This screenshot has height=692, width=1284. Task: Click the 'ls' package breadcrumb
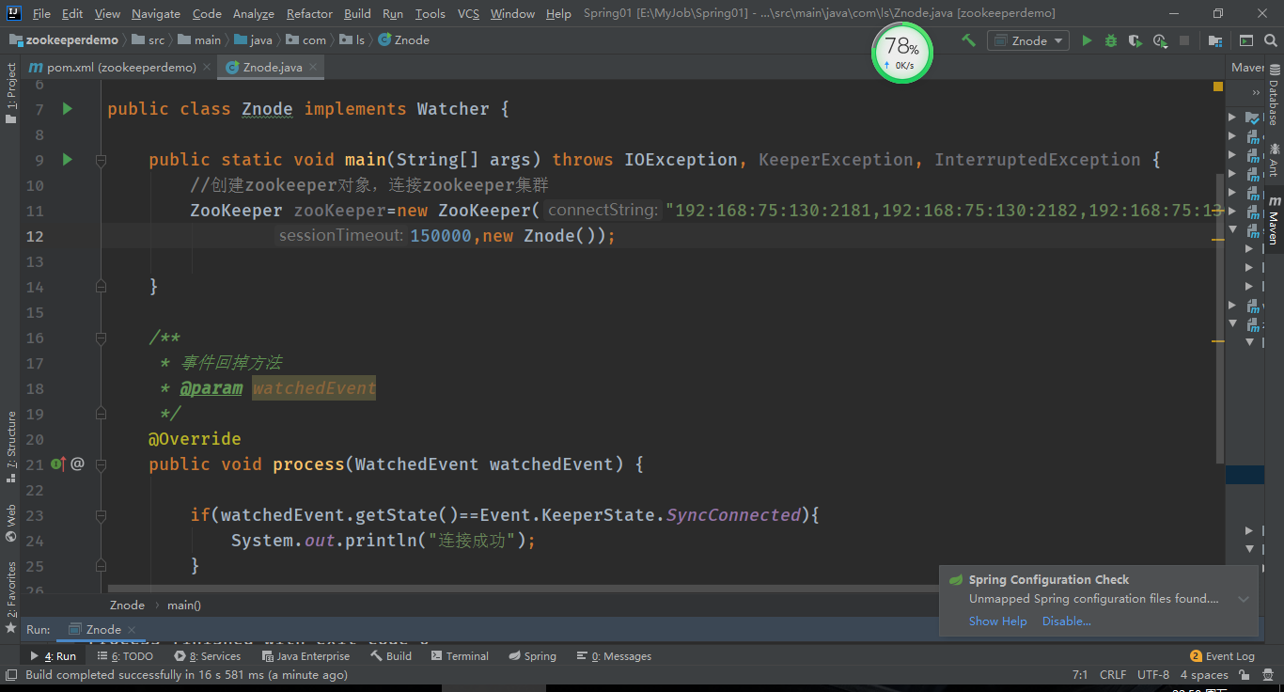coord(353,40)
